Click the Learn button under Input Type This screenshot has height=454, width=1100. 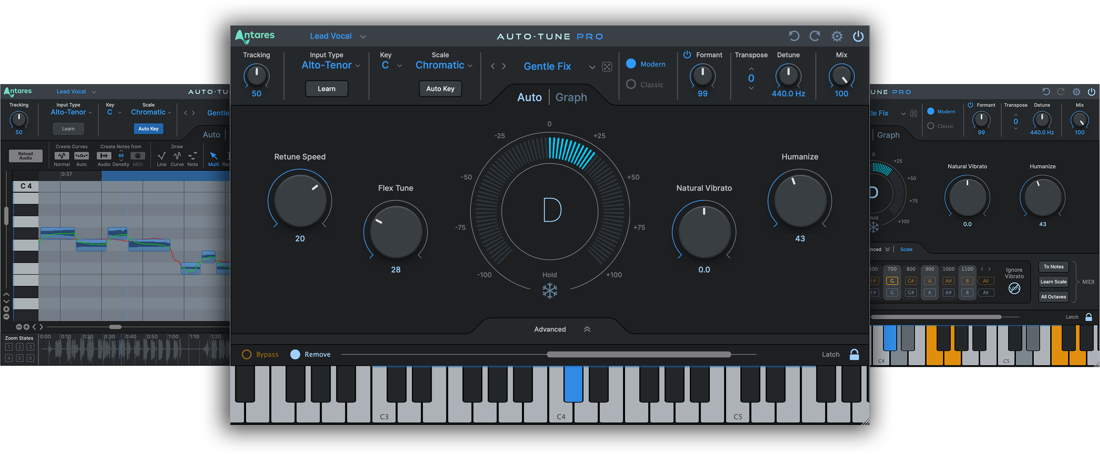pyautogui.click(x=327, y=88)
